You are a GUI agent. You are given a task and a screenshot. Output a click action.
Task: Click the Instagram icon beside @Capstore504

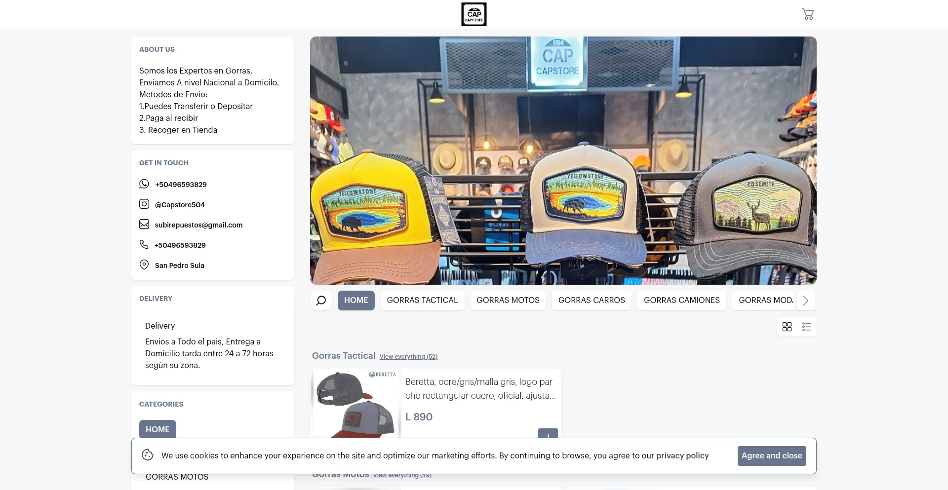tap(144, 204)
